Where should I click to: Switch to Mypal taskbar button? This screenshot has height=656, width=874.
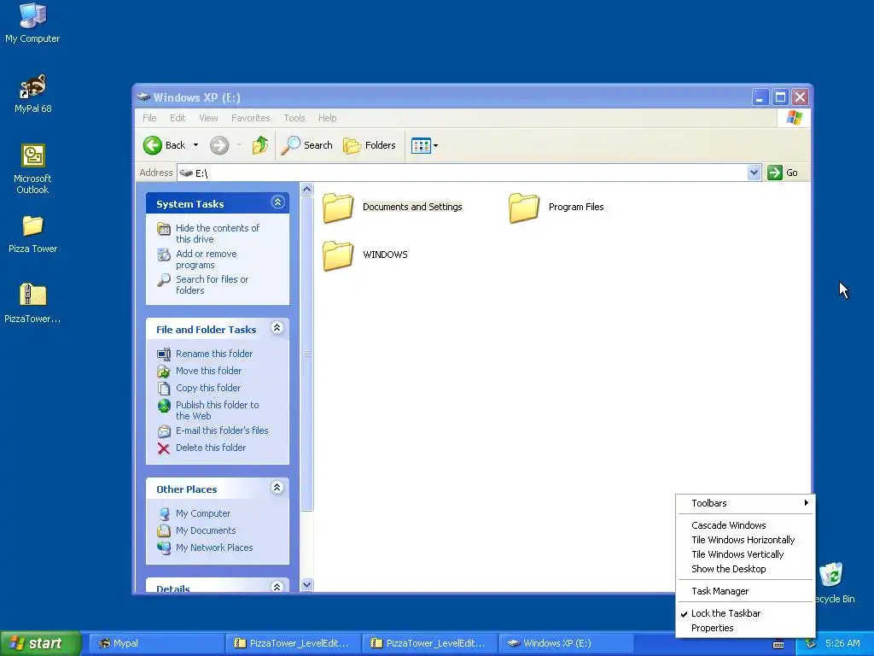157,644
